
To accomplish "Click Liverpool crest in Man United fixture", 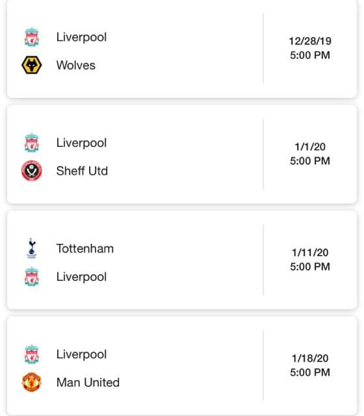I will tap(32, 354).
